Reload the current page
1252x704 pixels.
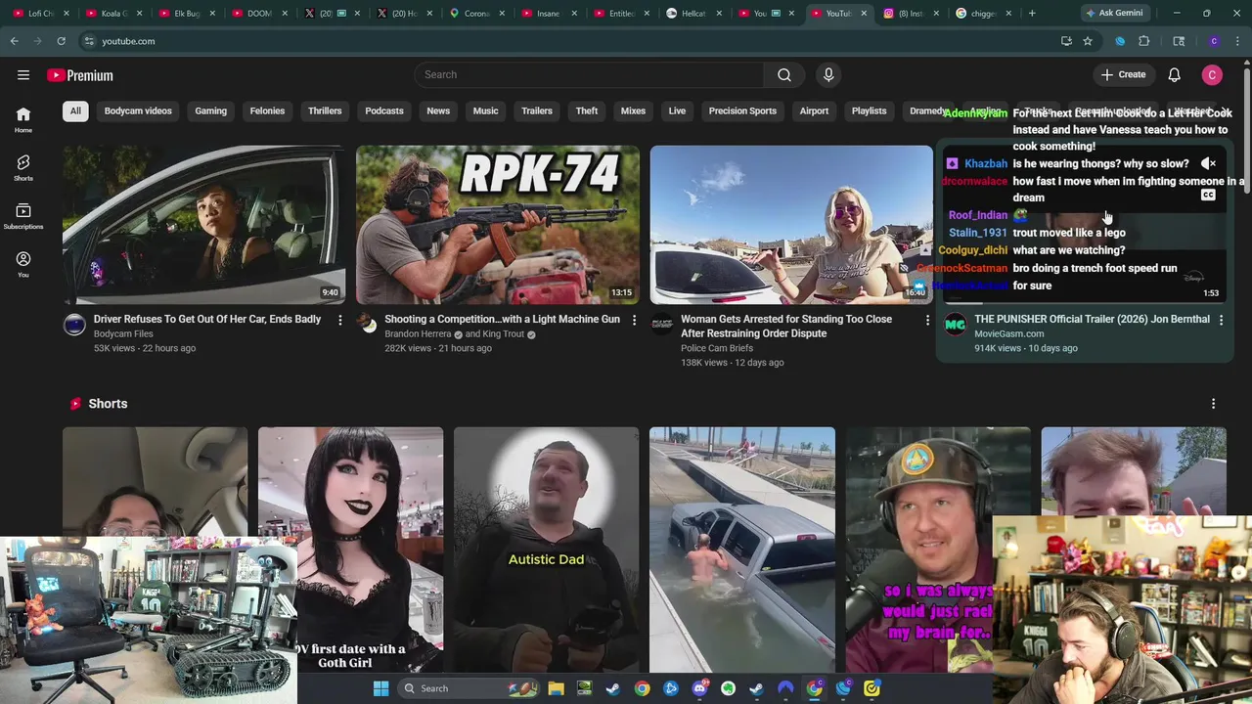(x=61, y=41)
